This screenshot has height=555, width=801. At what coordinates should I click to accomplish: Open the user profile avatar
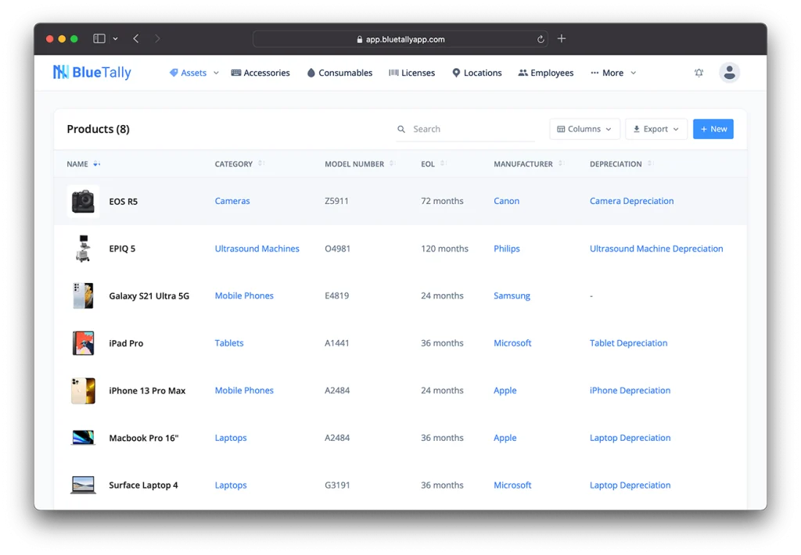(x=730, y=73)
